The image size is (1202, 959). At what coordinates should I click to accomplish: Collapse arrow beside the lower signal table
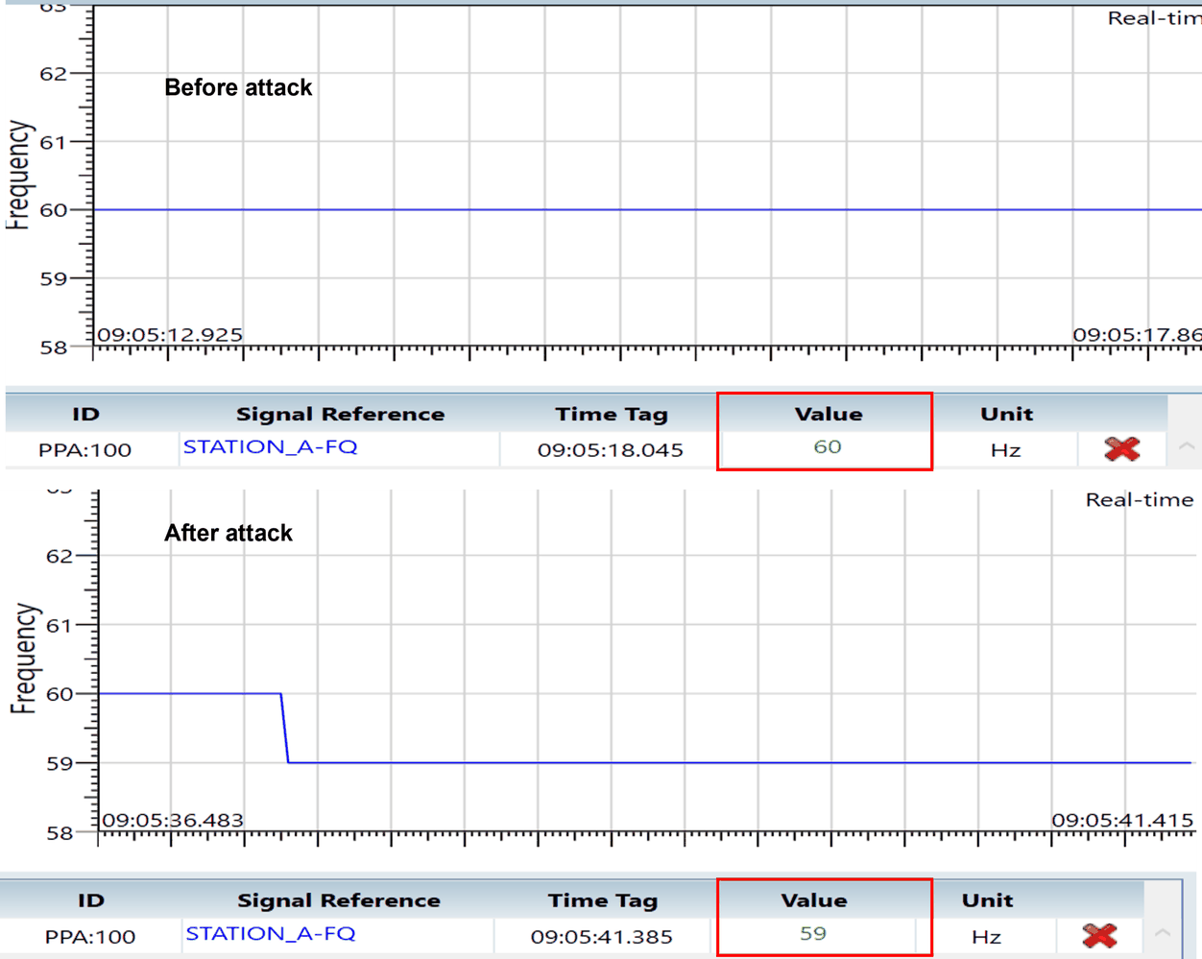[1163, 932]
